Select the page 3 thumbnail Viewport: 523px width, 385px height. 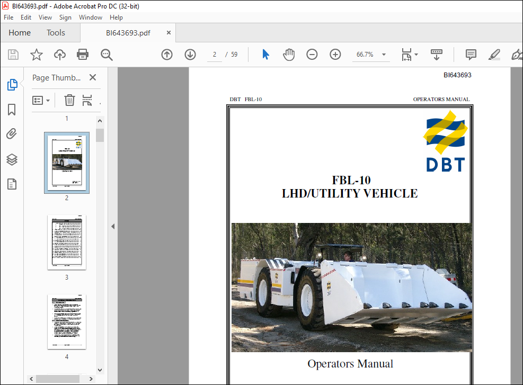coord(67,243)
